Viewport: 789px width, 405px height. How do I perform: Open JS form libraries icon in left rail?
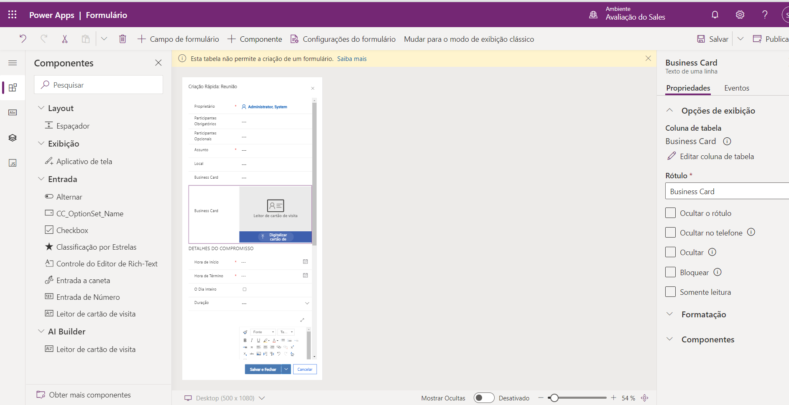click(13, 163)
